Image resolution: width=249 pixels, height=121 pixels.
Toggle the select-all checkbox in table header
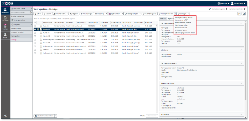point(35,23)
